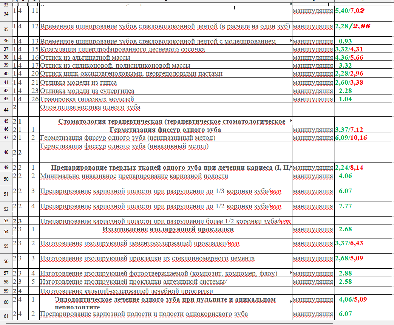Click row header 47
This screenshot has height=325, width=394.
point(6,138)
